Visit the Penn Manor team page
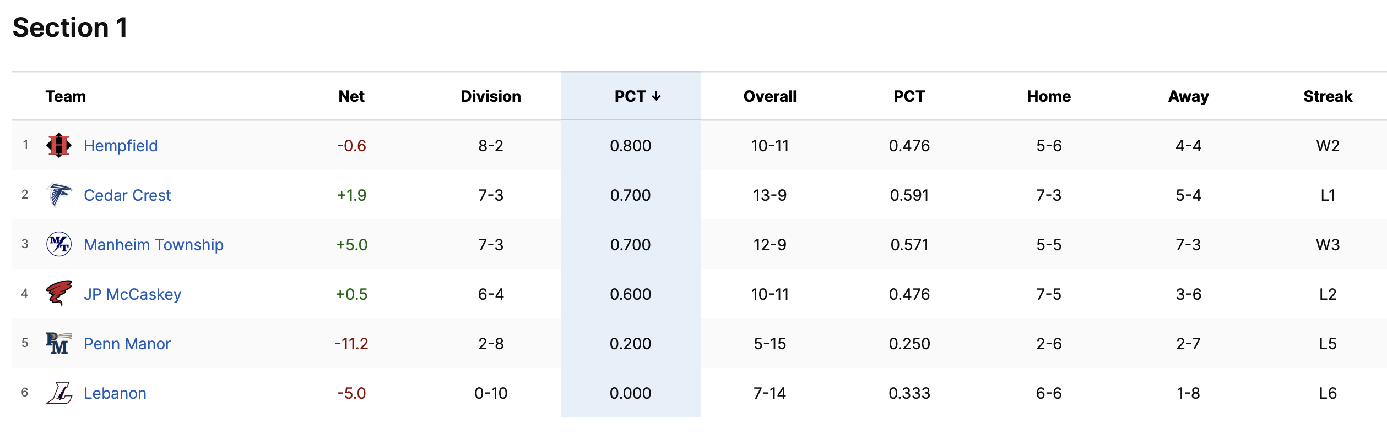 (x=127, y=344)
